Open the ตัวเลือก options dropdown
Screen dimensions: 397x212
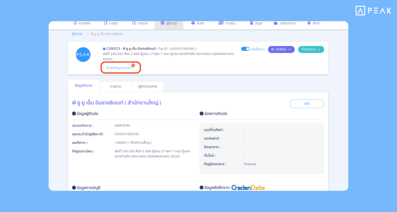[281, 49]
